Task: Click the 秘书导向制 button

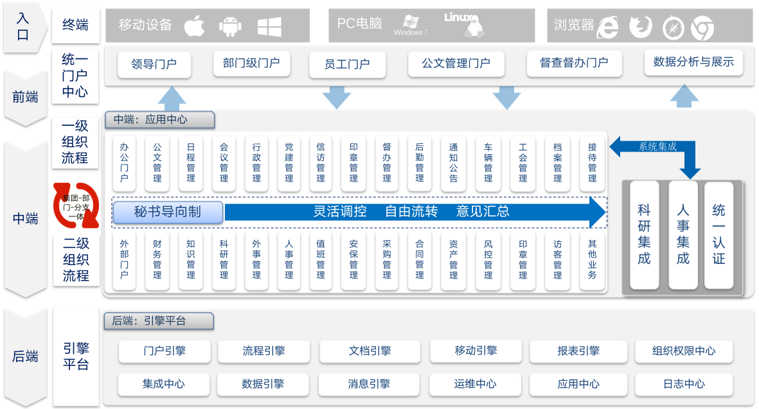Action: tap(168, 211)
